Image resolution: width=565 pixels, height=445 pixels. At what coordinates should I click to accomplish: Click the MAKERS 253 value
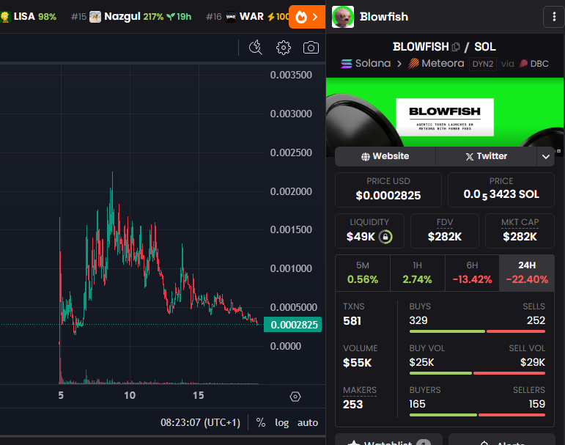point(352,404)
